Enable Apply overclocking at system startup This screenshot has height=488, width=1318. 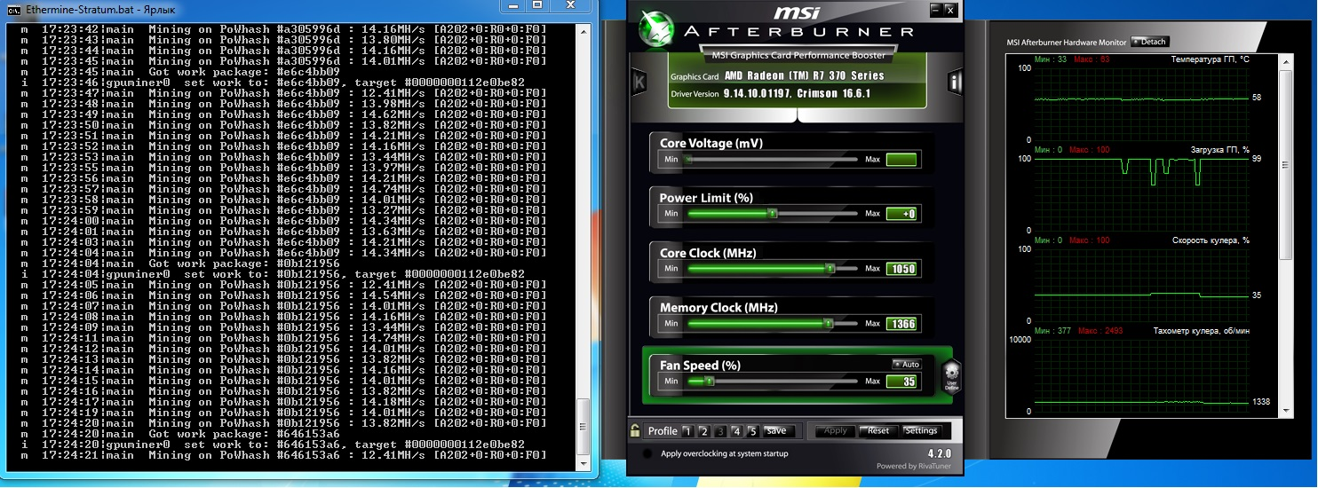(647, 454)
